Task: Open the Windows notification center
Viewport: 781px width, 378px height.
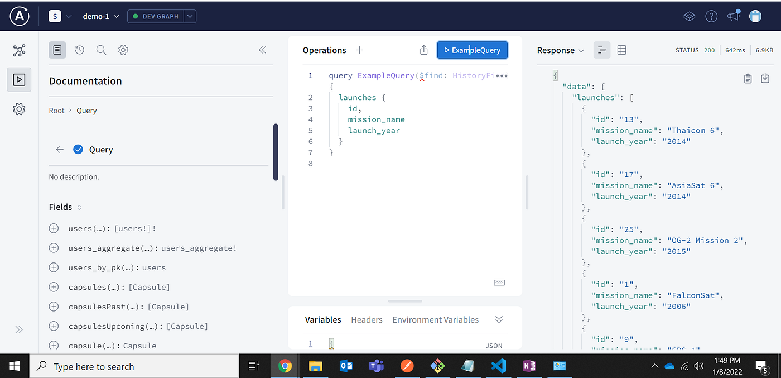Action: point(762,366)
